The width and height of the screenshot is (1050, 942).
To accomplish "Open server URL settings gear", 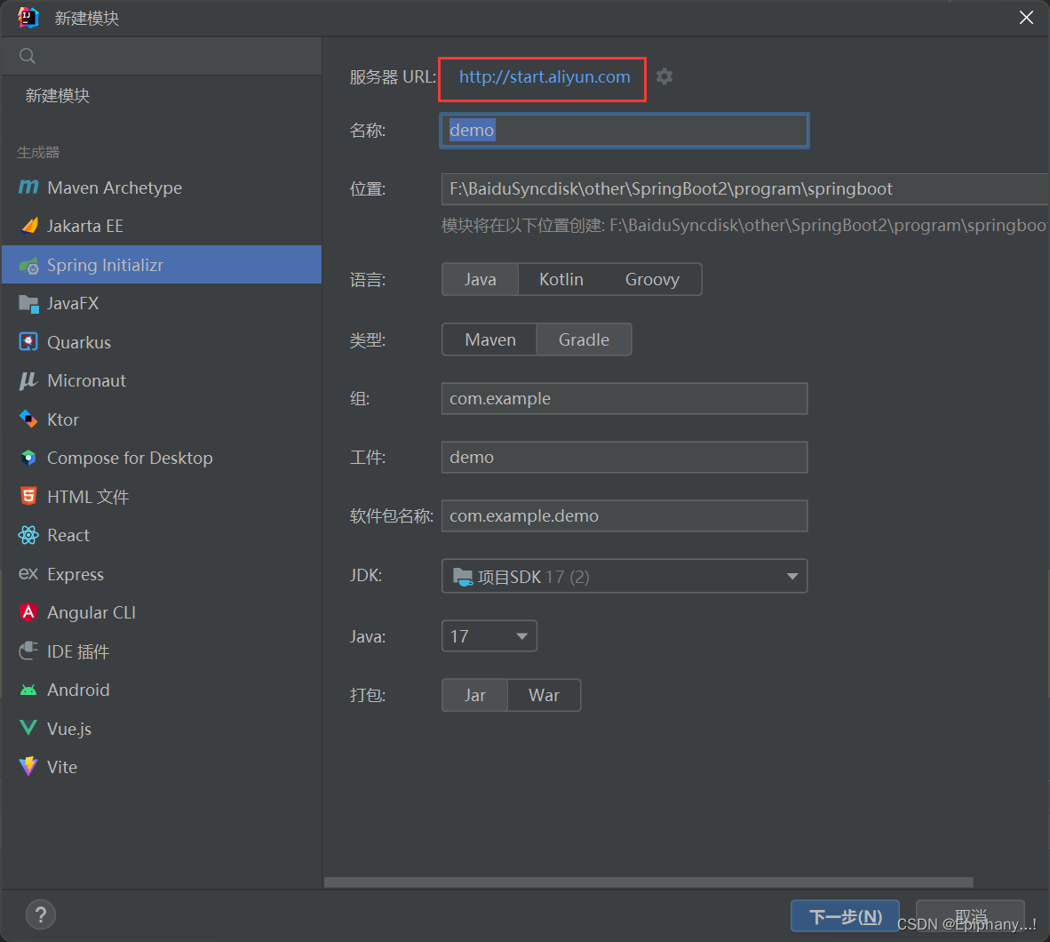I will click(x=664, y=77).
